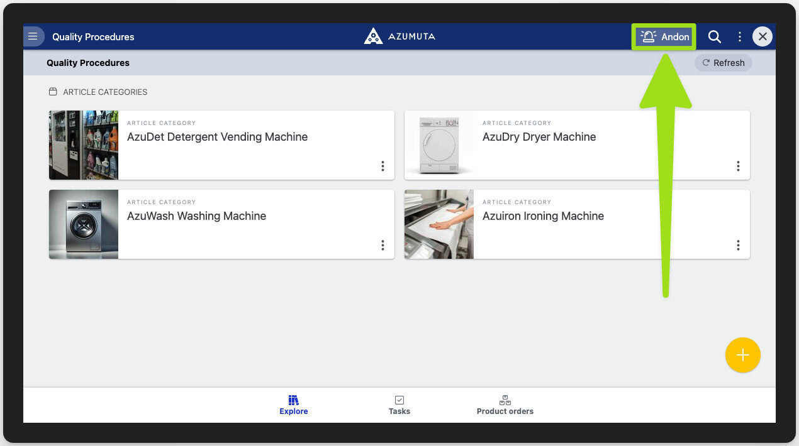
Task: Open the search icon in the top bar
Action: point(715,36)
